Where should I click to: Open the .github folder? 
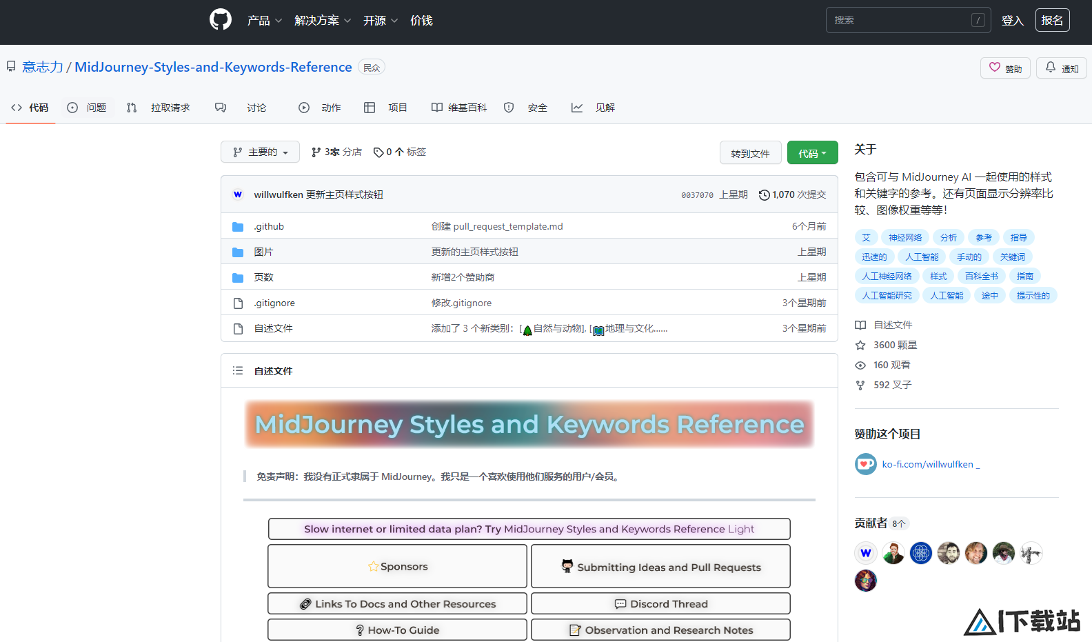point(269,226)
